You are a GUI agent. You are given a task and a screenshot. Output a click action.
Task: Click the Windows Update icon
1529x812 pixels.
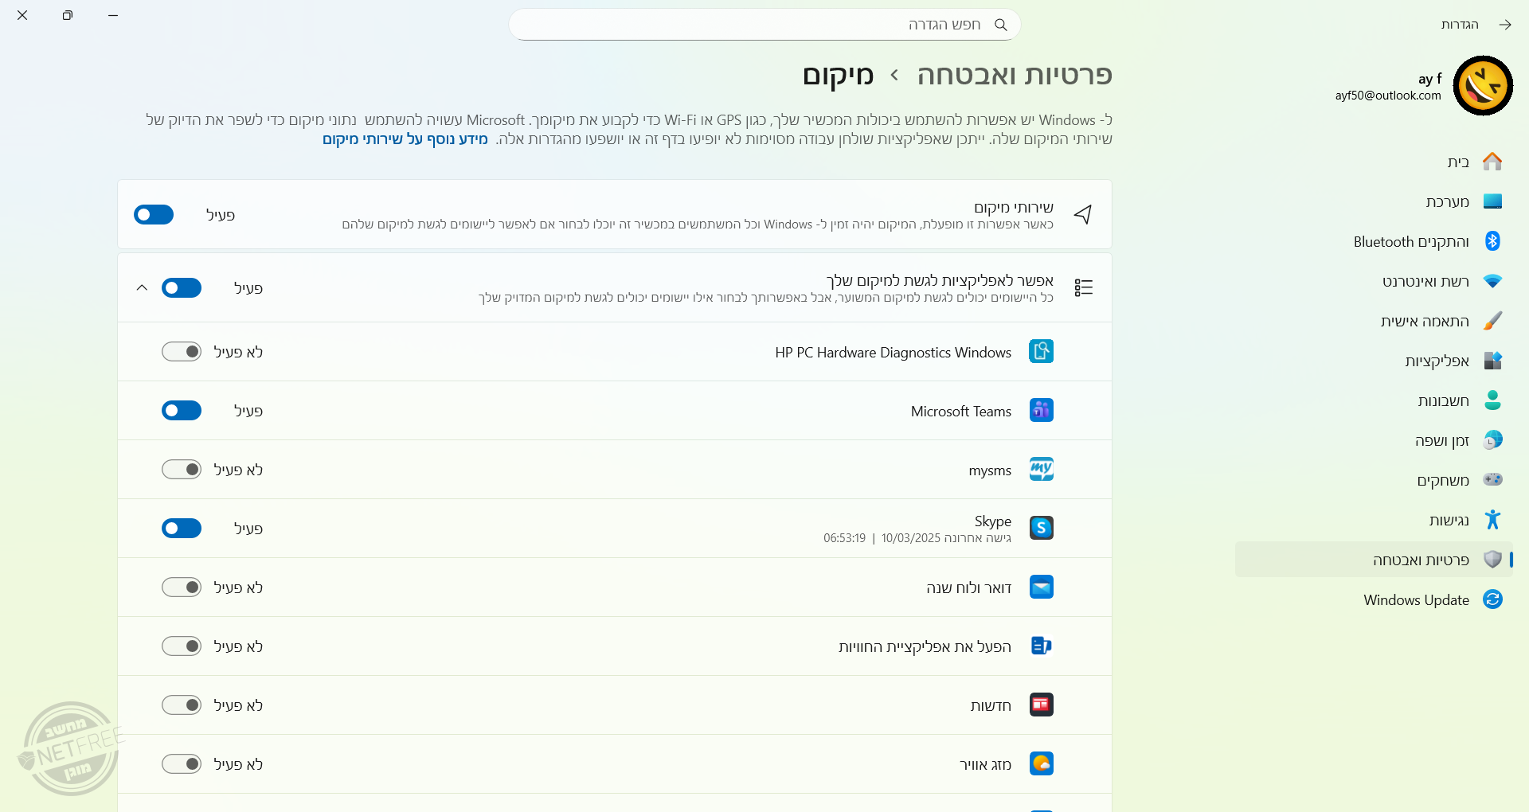point(1492,599)
